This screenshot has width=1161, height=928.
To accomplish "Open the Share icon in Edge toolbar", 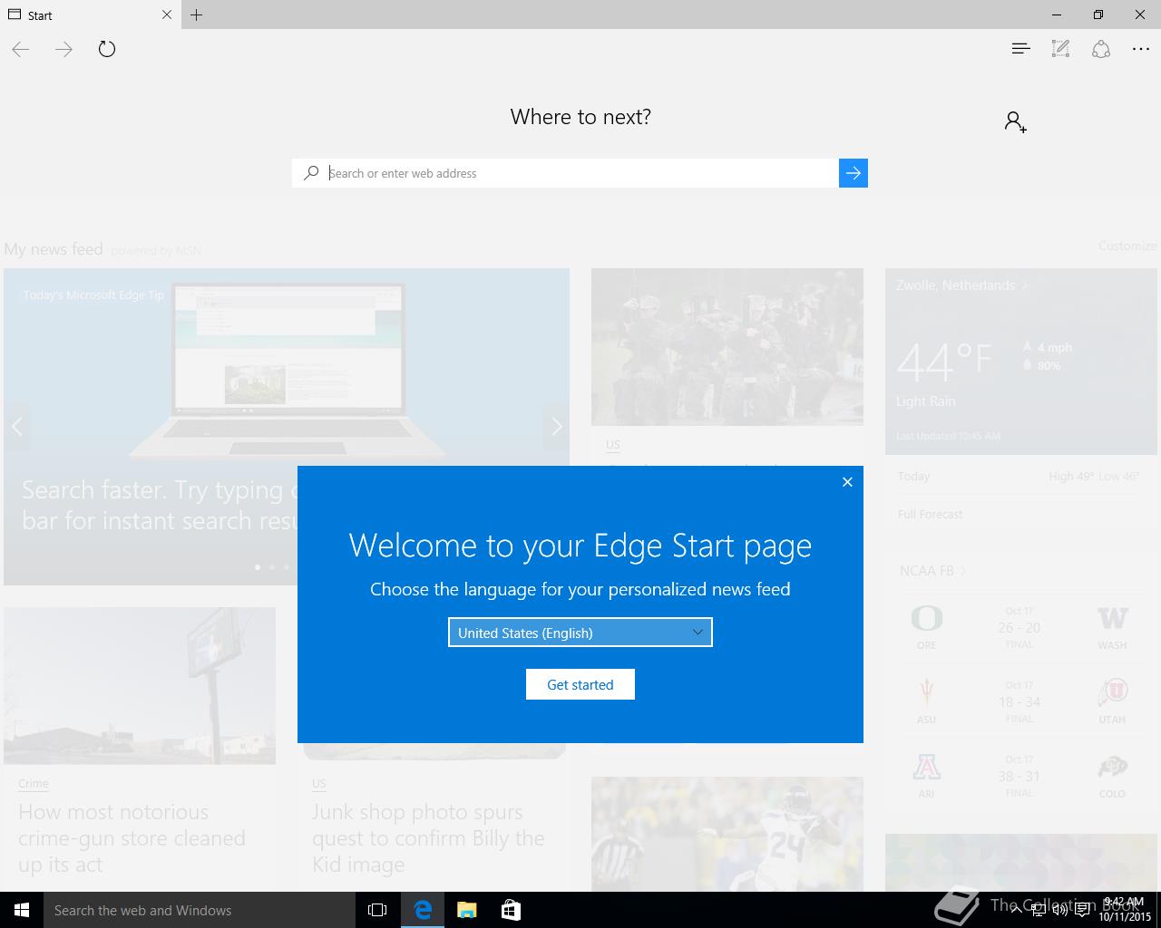I will [1101, 49].
